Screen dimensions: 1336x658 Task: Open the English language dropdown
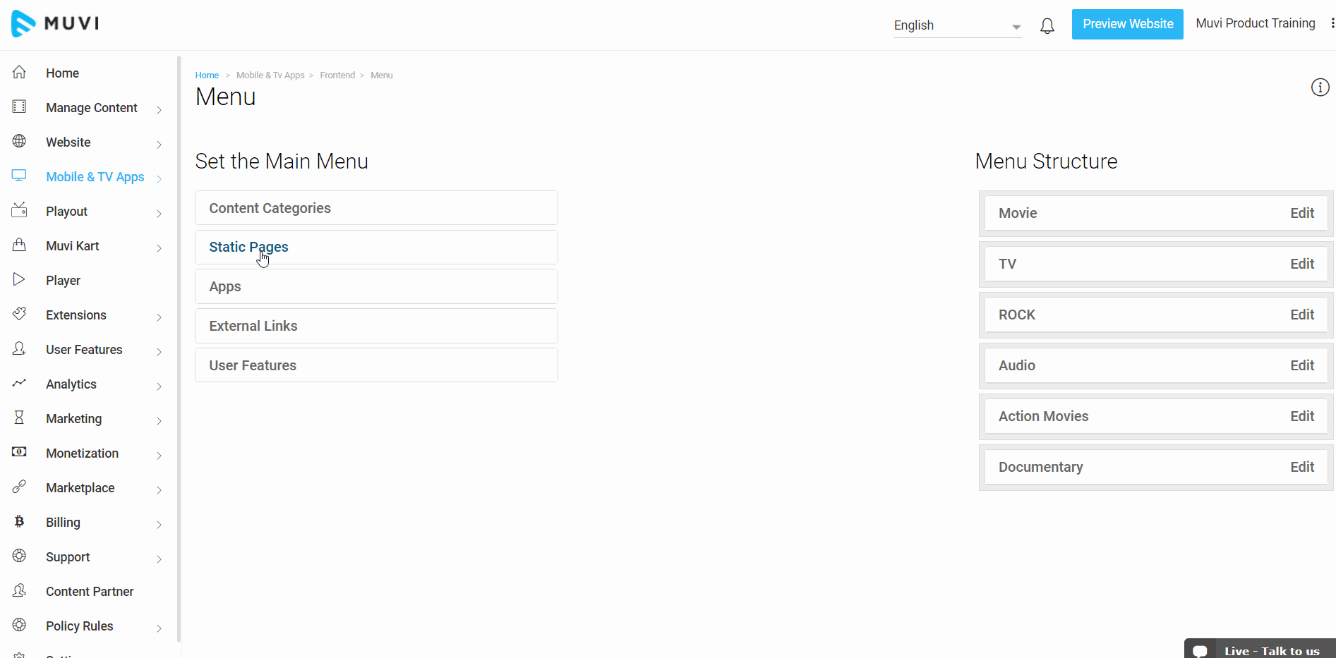[x=958, y=25]
